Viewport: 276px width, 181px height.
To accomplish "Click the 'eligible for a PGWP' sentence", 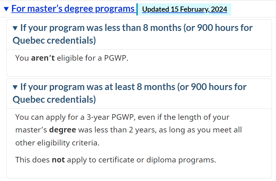I will [x=92, y=58].
